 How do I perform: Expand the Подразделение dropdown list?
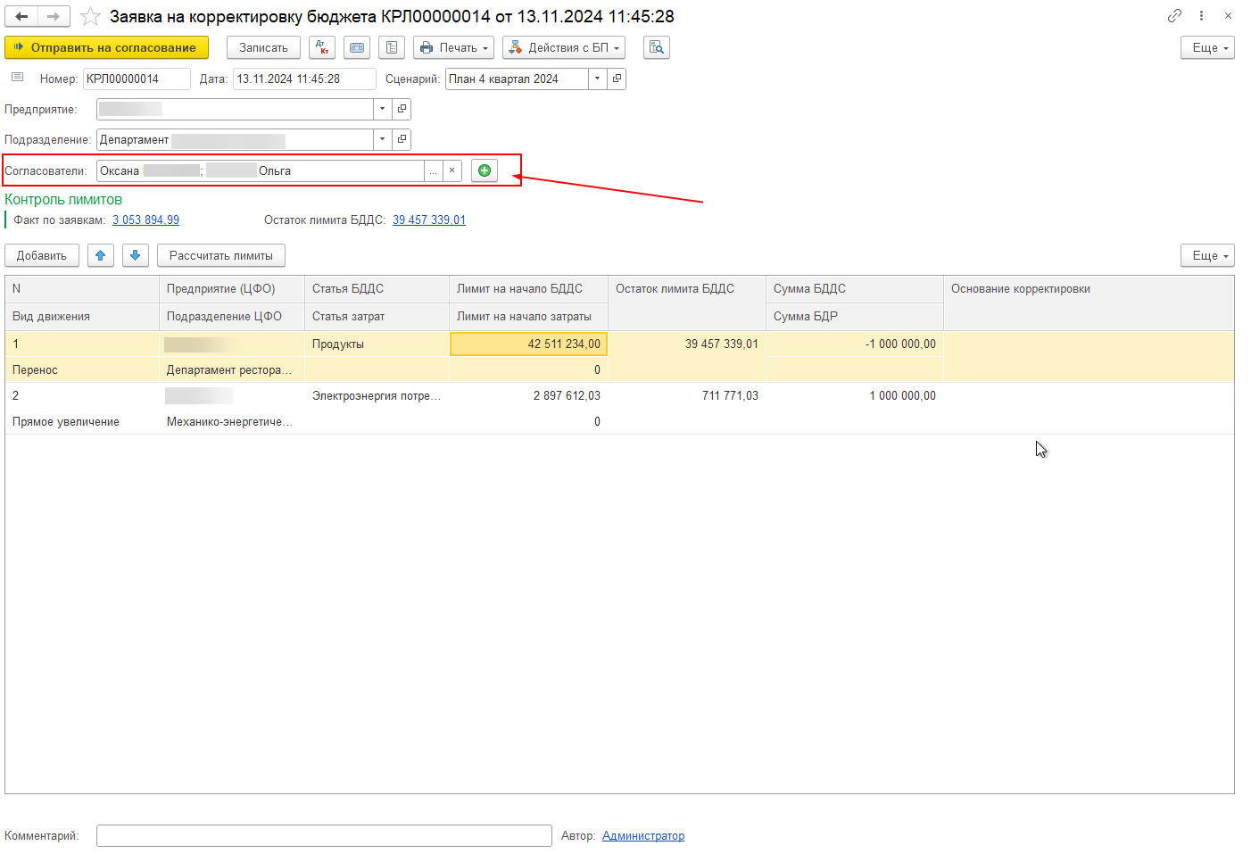pyautogui.click(x=383, y=139)
